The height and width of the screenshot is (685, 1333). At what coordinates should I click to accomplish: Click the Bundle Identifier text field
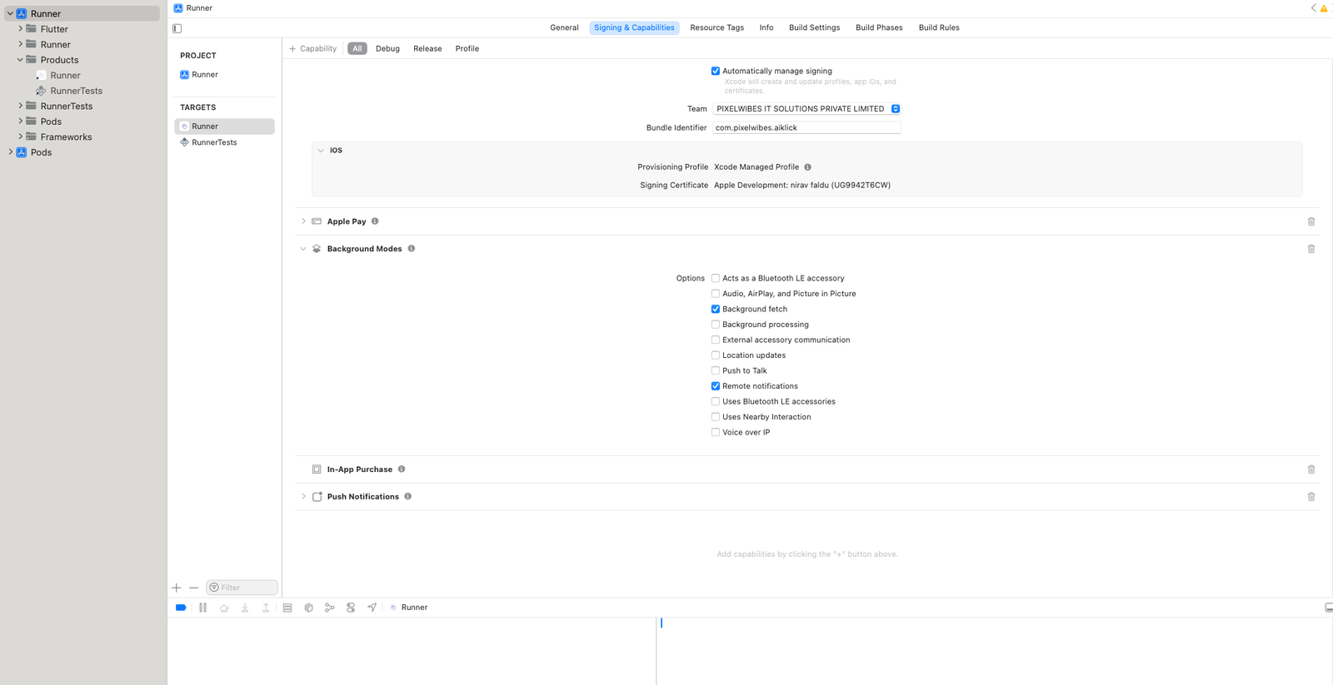tap(806, 128)
